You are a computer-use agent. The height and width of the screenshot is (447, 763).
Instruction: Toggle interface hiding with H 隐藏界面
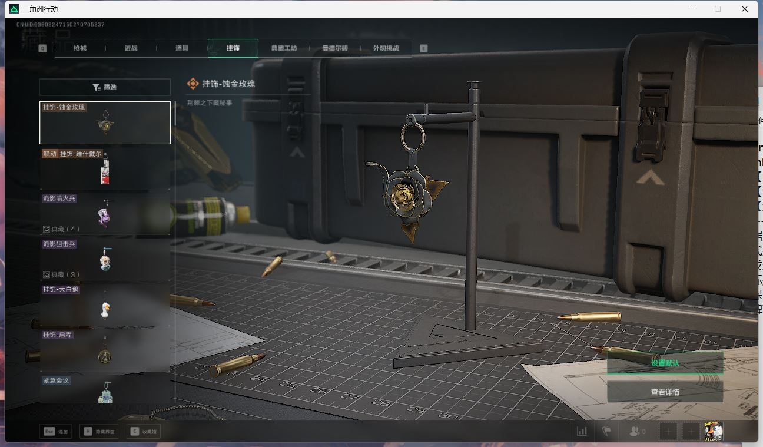[x=99, y=431]
